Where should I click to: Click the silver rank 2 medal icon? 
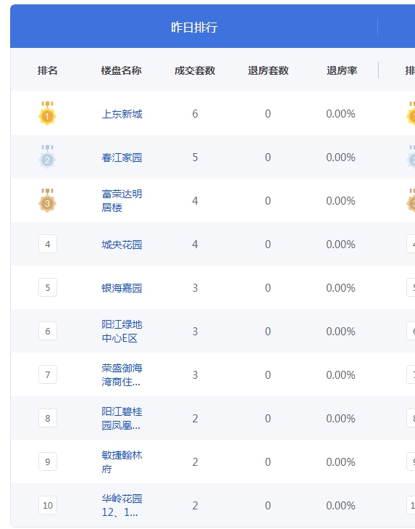point(47,157)
